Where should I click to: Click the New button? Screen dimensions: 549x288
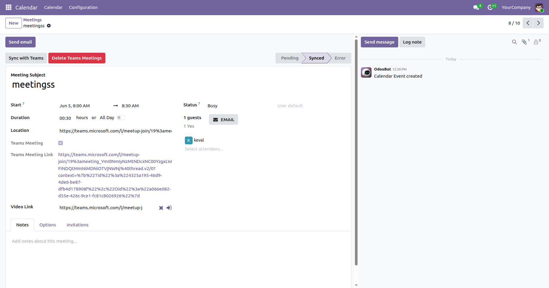[x=14, y=23]
